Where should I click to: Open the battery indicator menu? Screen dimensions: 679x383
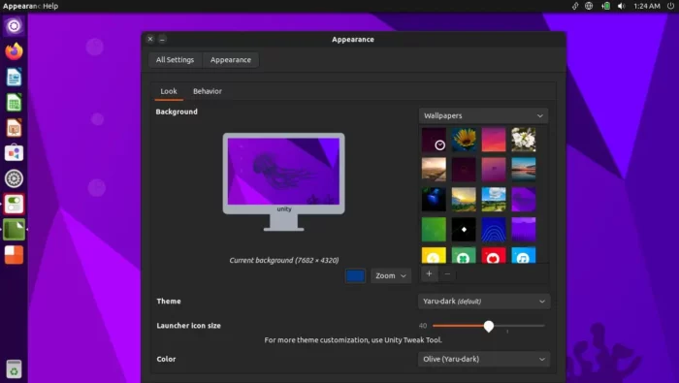[605, 6]
